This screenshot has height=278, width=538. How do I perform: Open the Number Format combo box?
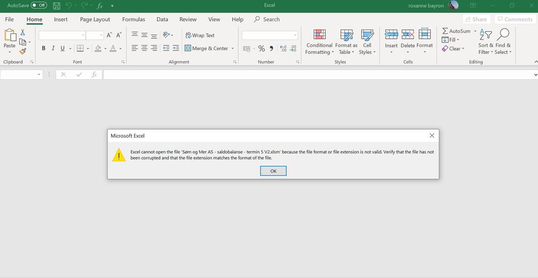click(270, 36)
